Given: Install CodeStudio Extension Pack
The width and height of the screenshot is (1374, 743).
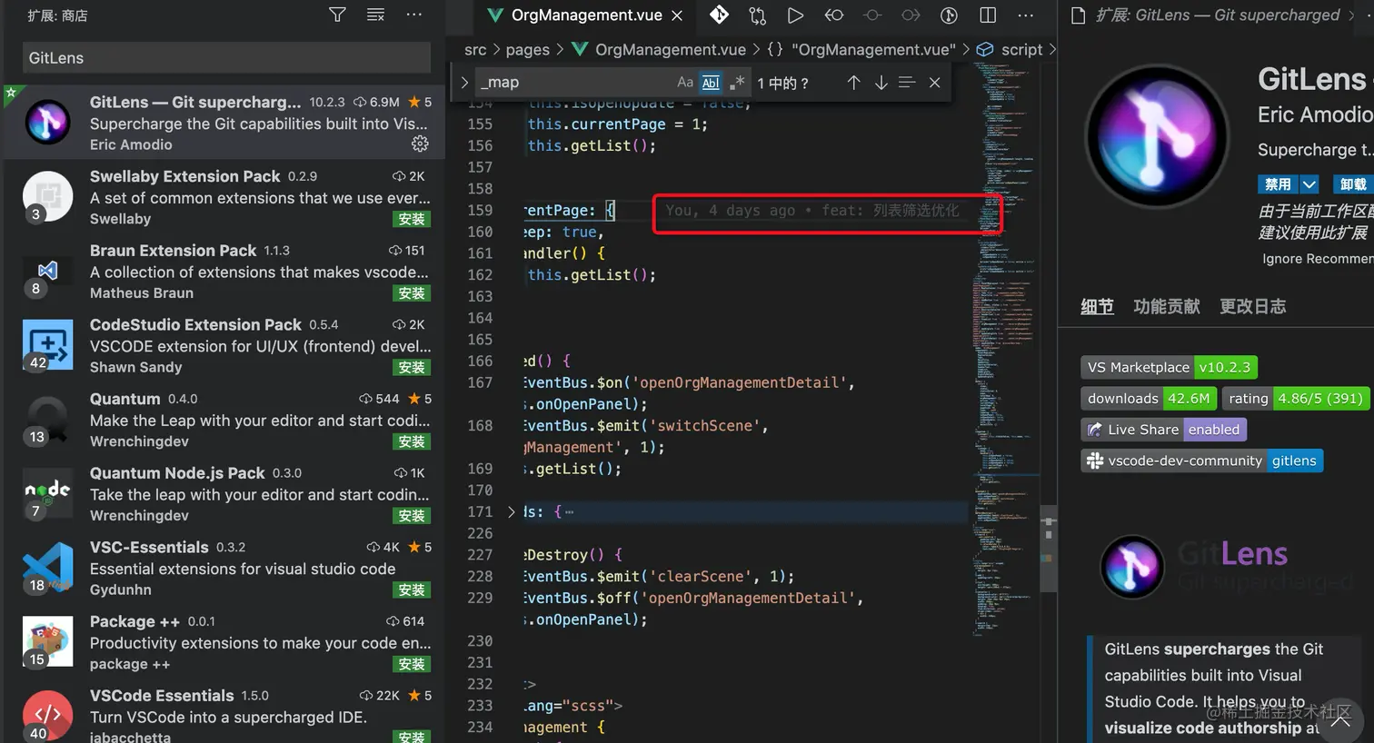Looking at the screenshot, I should click(412, 367).
